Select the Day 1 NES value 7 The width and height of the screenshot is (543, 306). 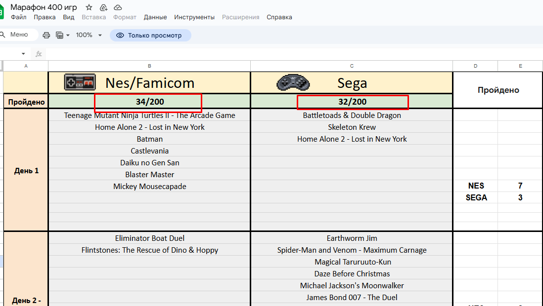[520, 186]
